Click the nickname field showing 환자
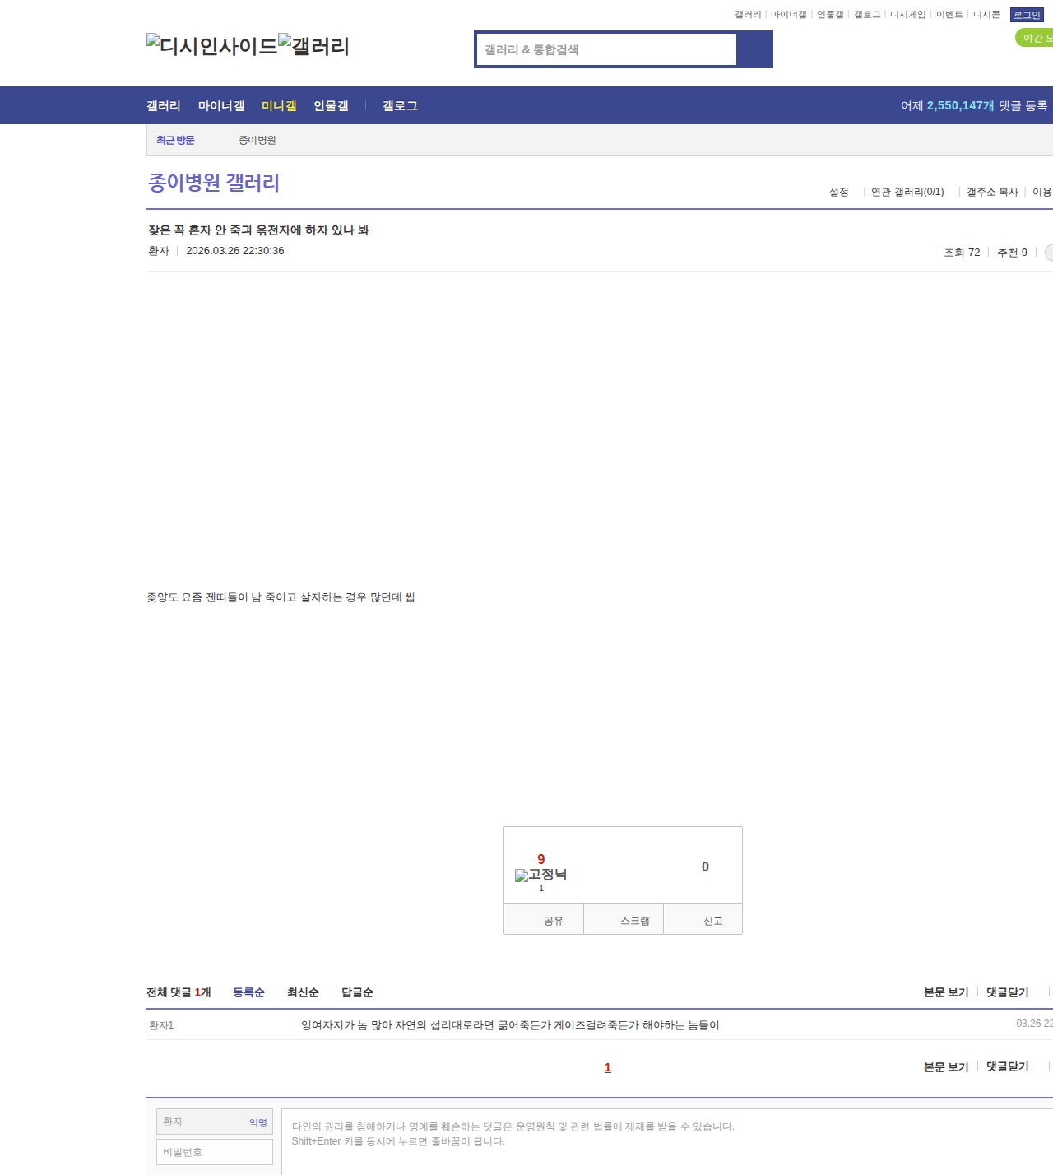Screen dimensions: 1053x1175 (215, 1122)
